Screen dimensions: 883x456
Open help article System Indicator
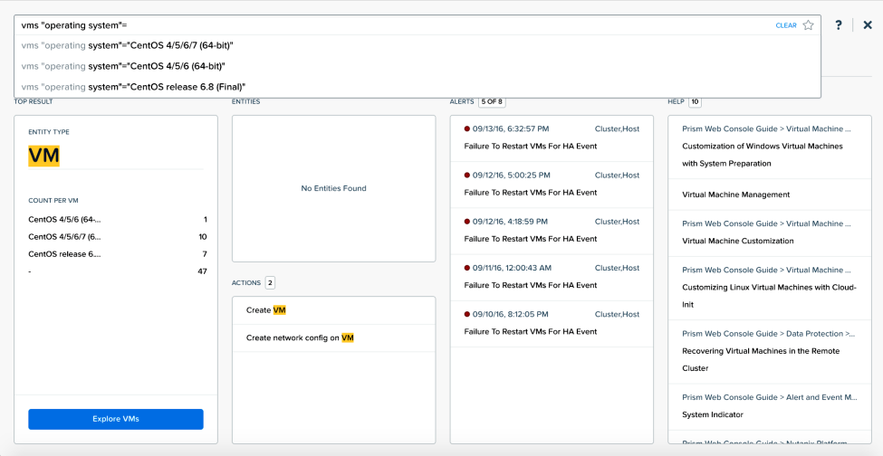point(713,414)
